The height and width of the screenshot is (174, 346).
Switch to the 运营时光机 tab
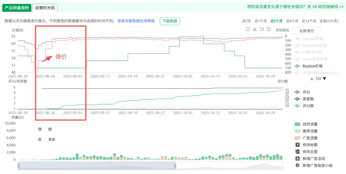pos(45,8)
